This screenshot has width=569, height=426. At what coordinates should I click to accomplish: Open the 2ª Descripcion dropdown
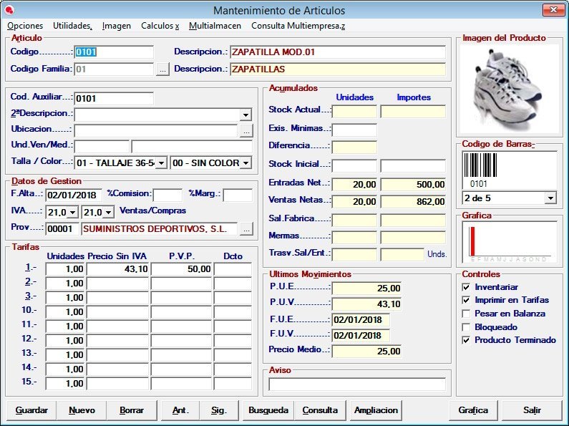[x=245, y=115]
